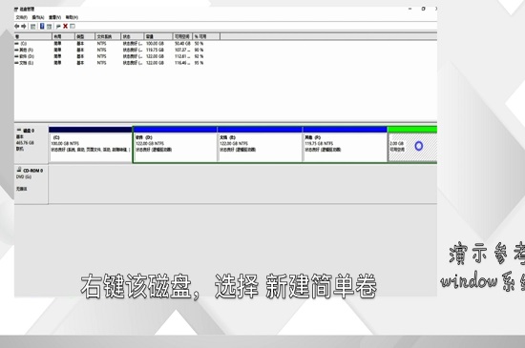Select the (C:) 100.00 GB NTFS partition block
The height and width of the screenshot is (348, 525).
(x=91, y=145)
